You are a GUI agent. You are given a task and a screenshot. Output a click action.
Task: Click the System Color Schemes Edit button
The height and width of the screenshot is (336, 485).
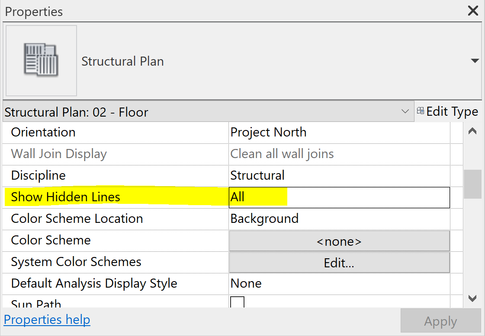tap(339, 263)
